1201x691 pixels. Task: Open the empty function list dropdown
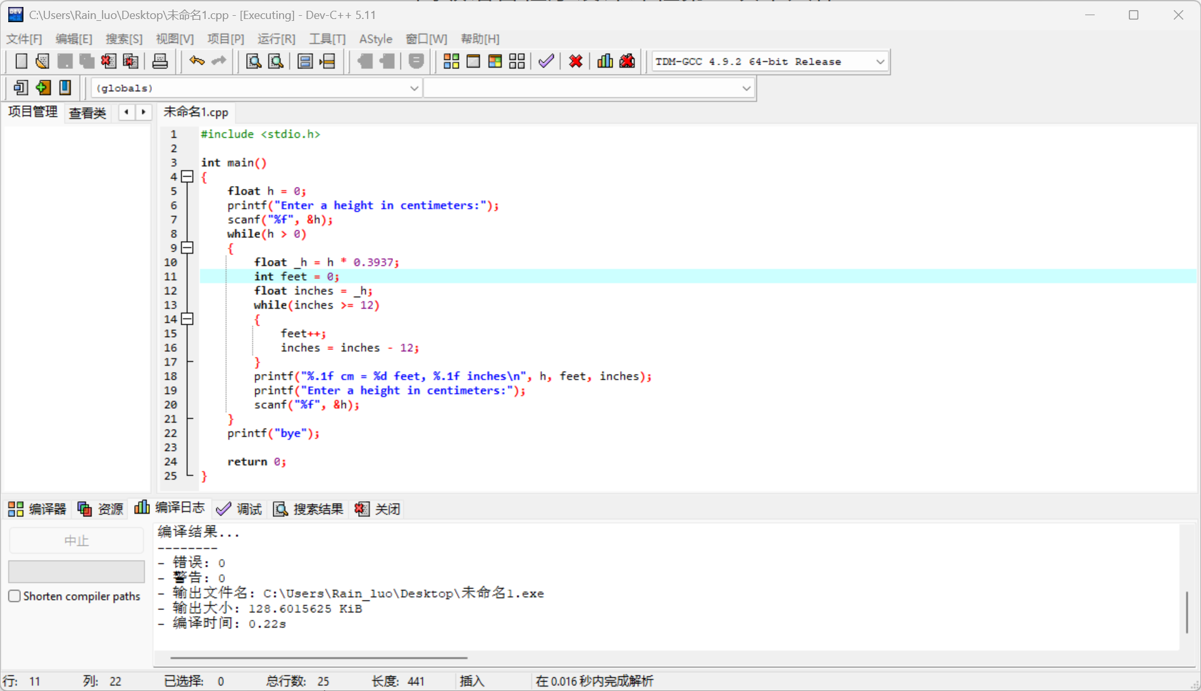[x=746, y=88]
